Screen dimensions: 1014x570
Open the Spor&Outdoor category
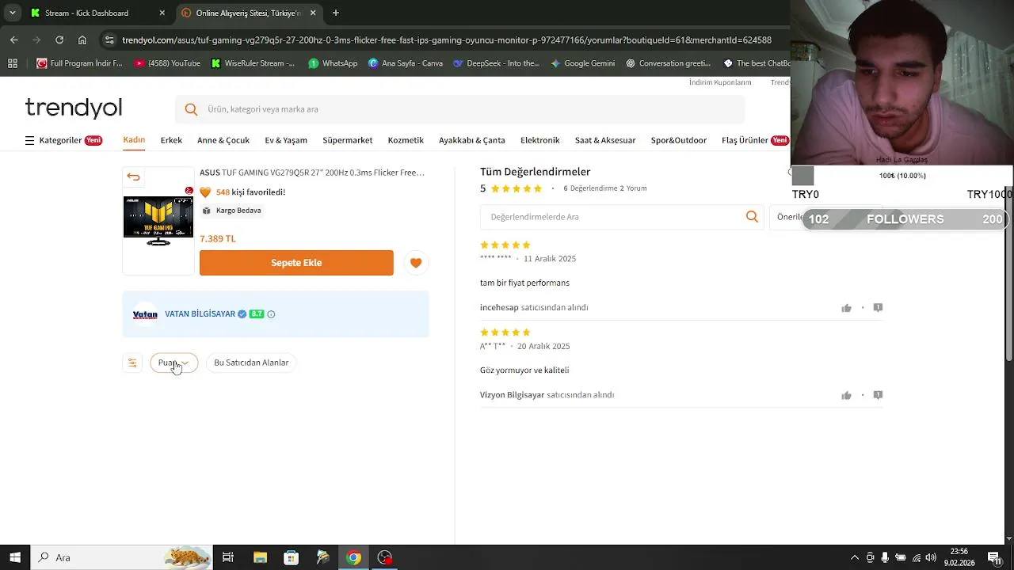pyautogui.click(x=679, y=140)
